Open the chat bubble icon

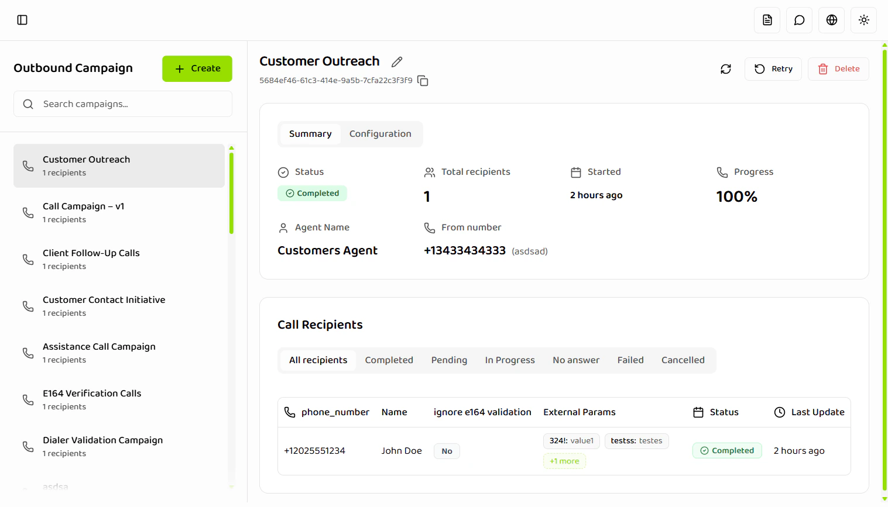coord(799,19)
